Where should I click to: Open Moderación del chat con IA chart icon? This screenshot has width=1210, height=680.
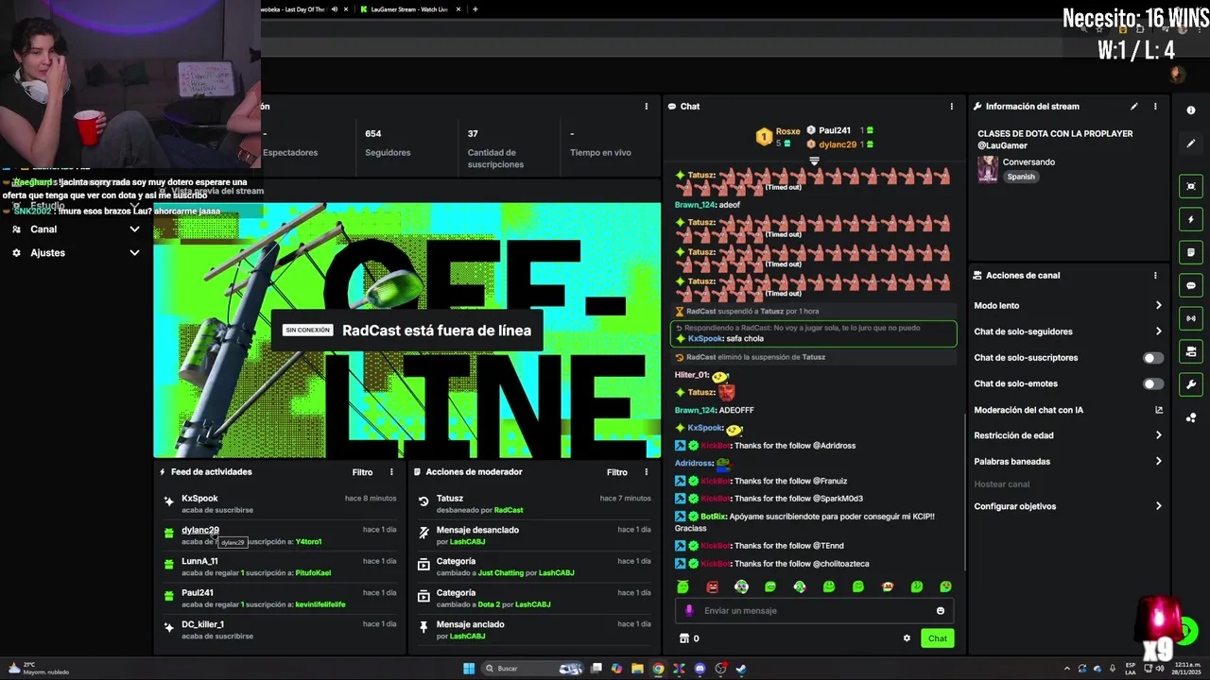[x=1159, y=410]
